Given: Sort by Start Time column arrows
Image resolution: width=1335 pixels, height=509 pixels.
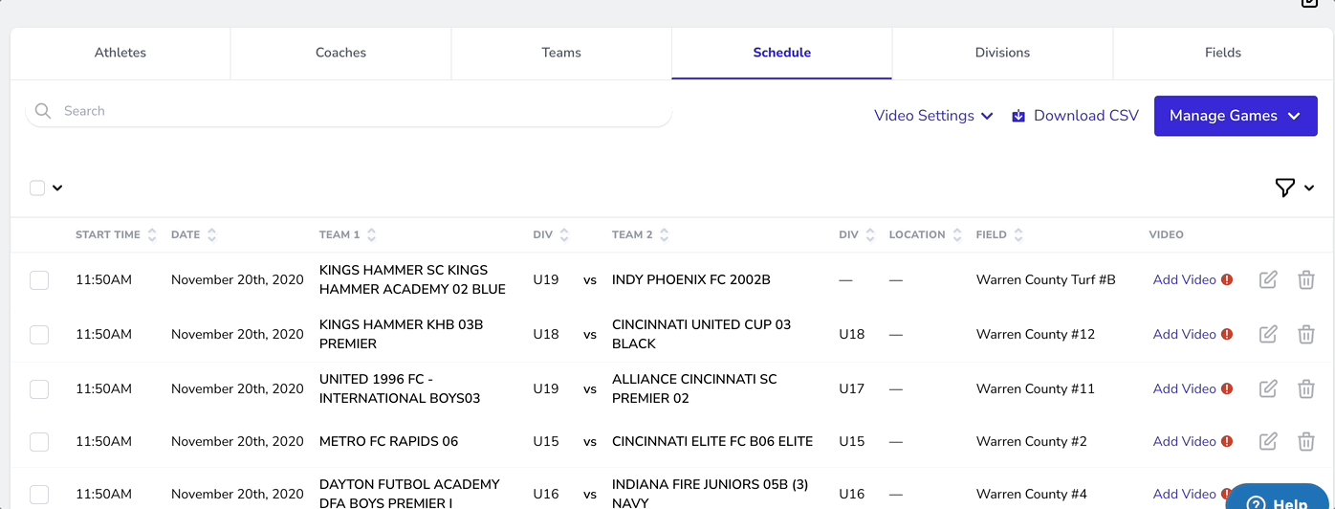Looking at the screenshot, I should coord(152,234).
